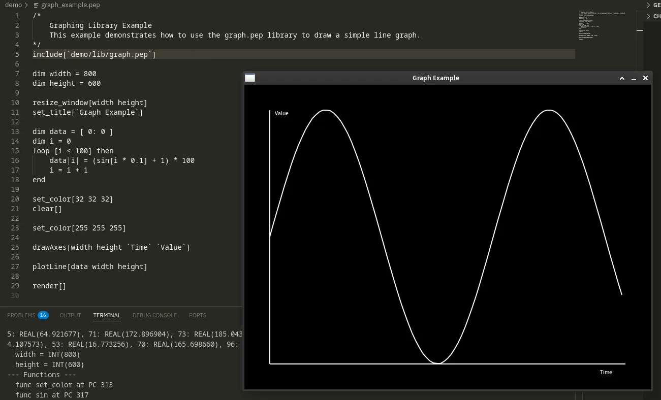
Task: Open the Problems tab
Action: click(x=21, y=315)
